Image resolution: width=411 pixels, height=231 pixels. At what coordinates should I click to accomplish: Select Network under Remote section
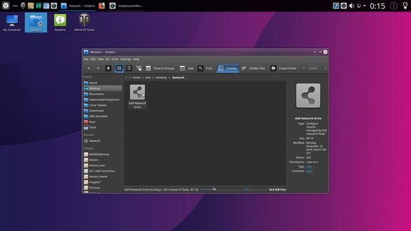click(103, 141)
